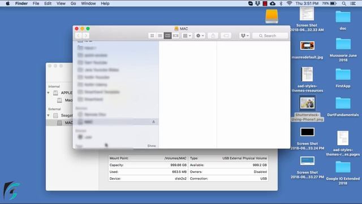Select the column view button
This screenshot has height=204, width=362.
point(167,36)
